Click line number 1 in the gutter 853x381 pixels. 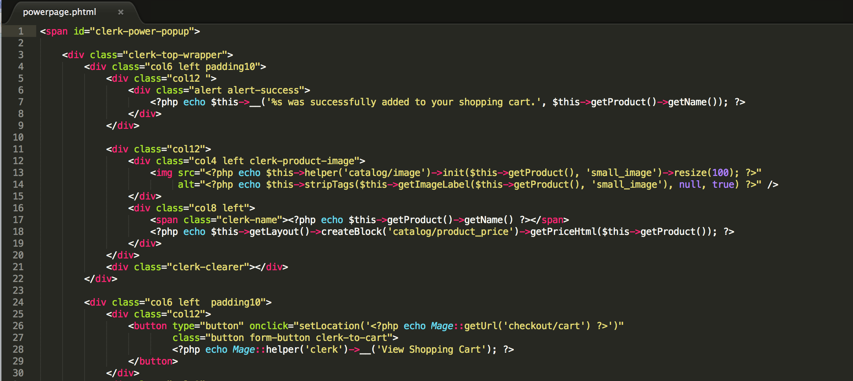click(20, 31)
